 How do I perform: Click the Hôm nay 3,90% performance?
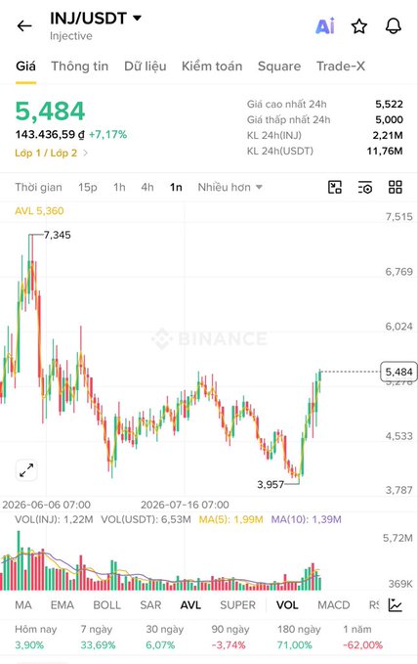pos(35,637)
